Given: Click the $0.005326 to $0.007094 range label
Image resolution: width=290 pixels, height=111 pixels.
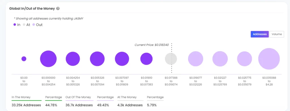Looking at the screenshot, I should click(97, 81).
